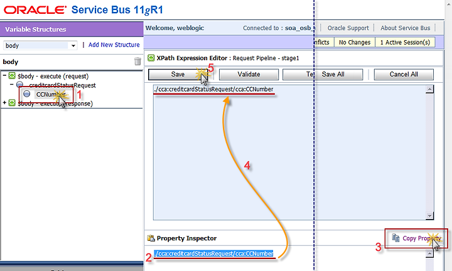
Task: Click the creditcardStatusRequest element bullet icon
Action: pos(19,85)
